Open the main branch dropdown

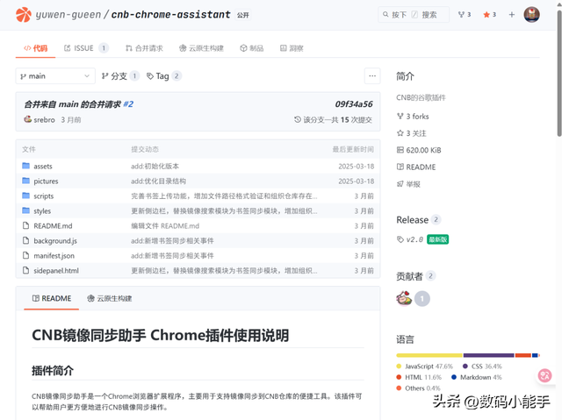55,76
